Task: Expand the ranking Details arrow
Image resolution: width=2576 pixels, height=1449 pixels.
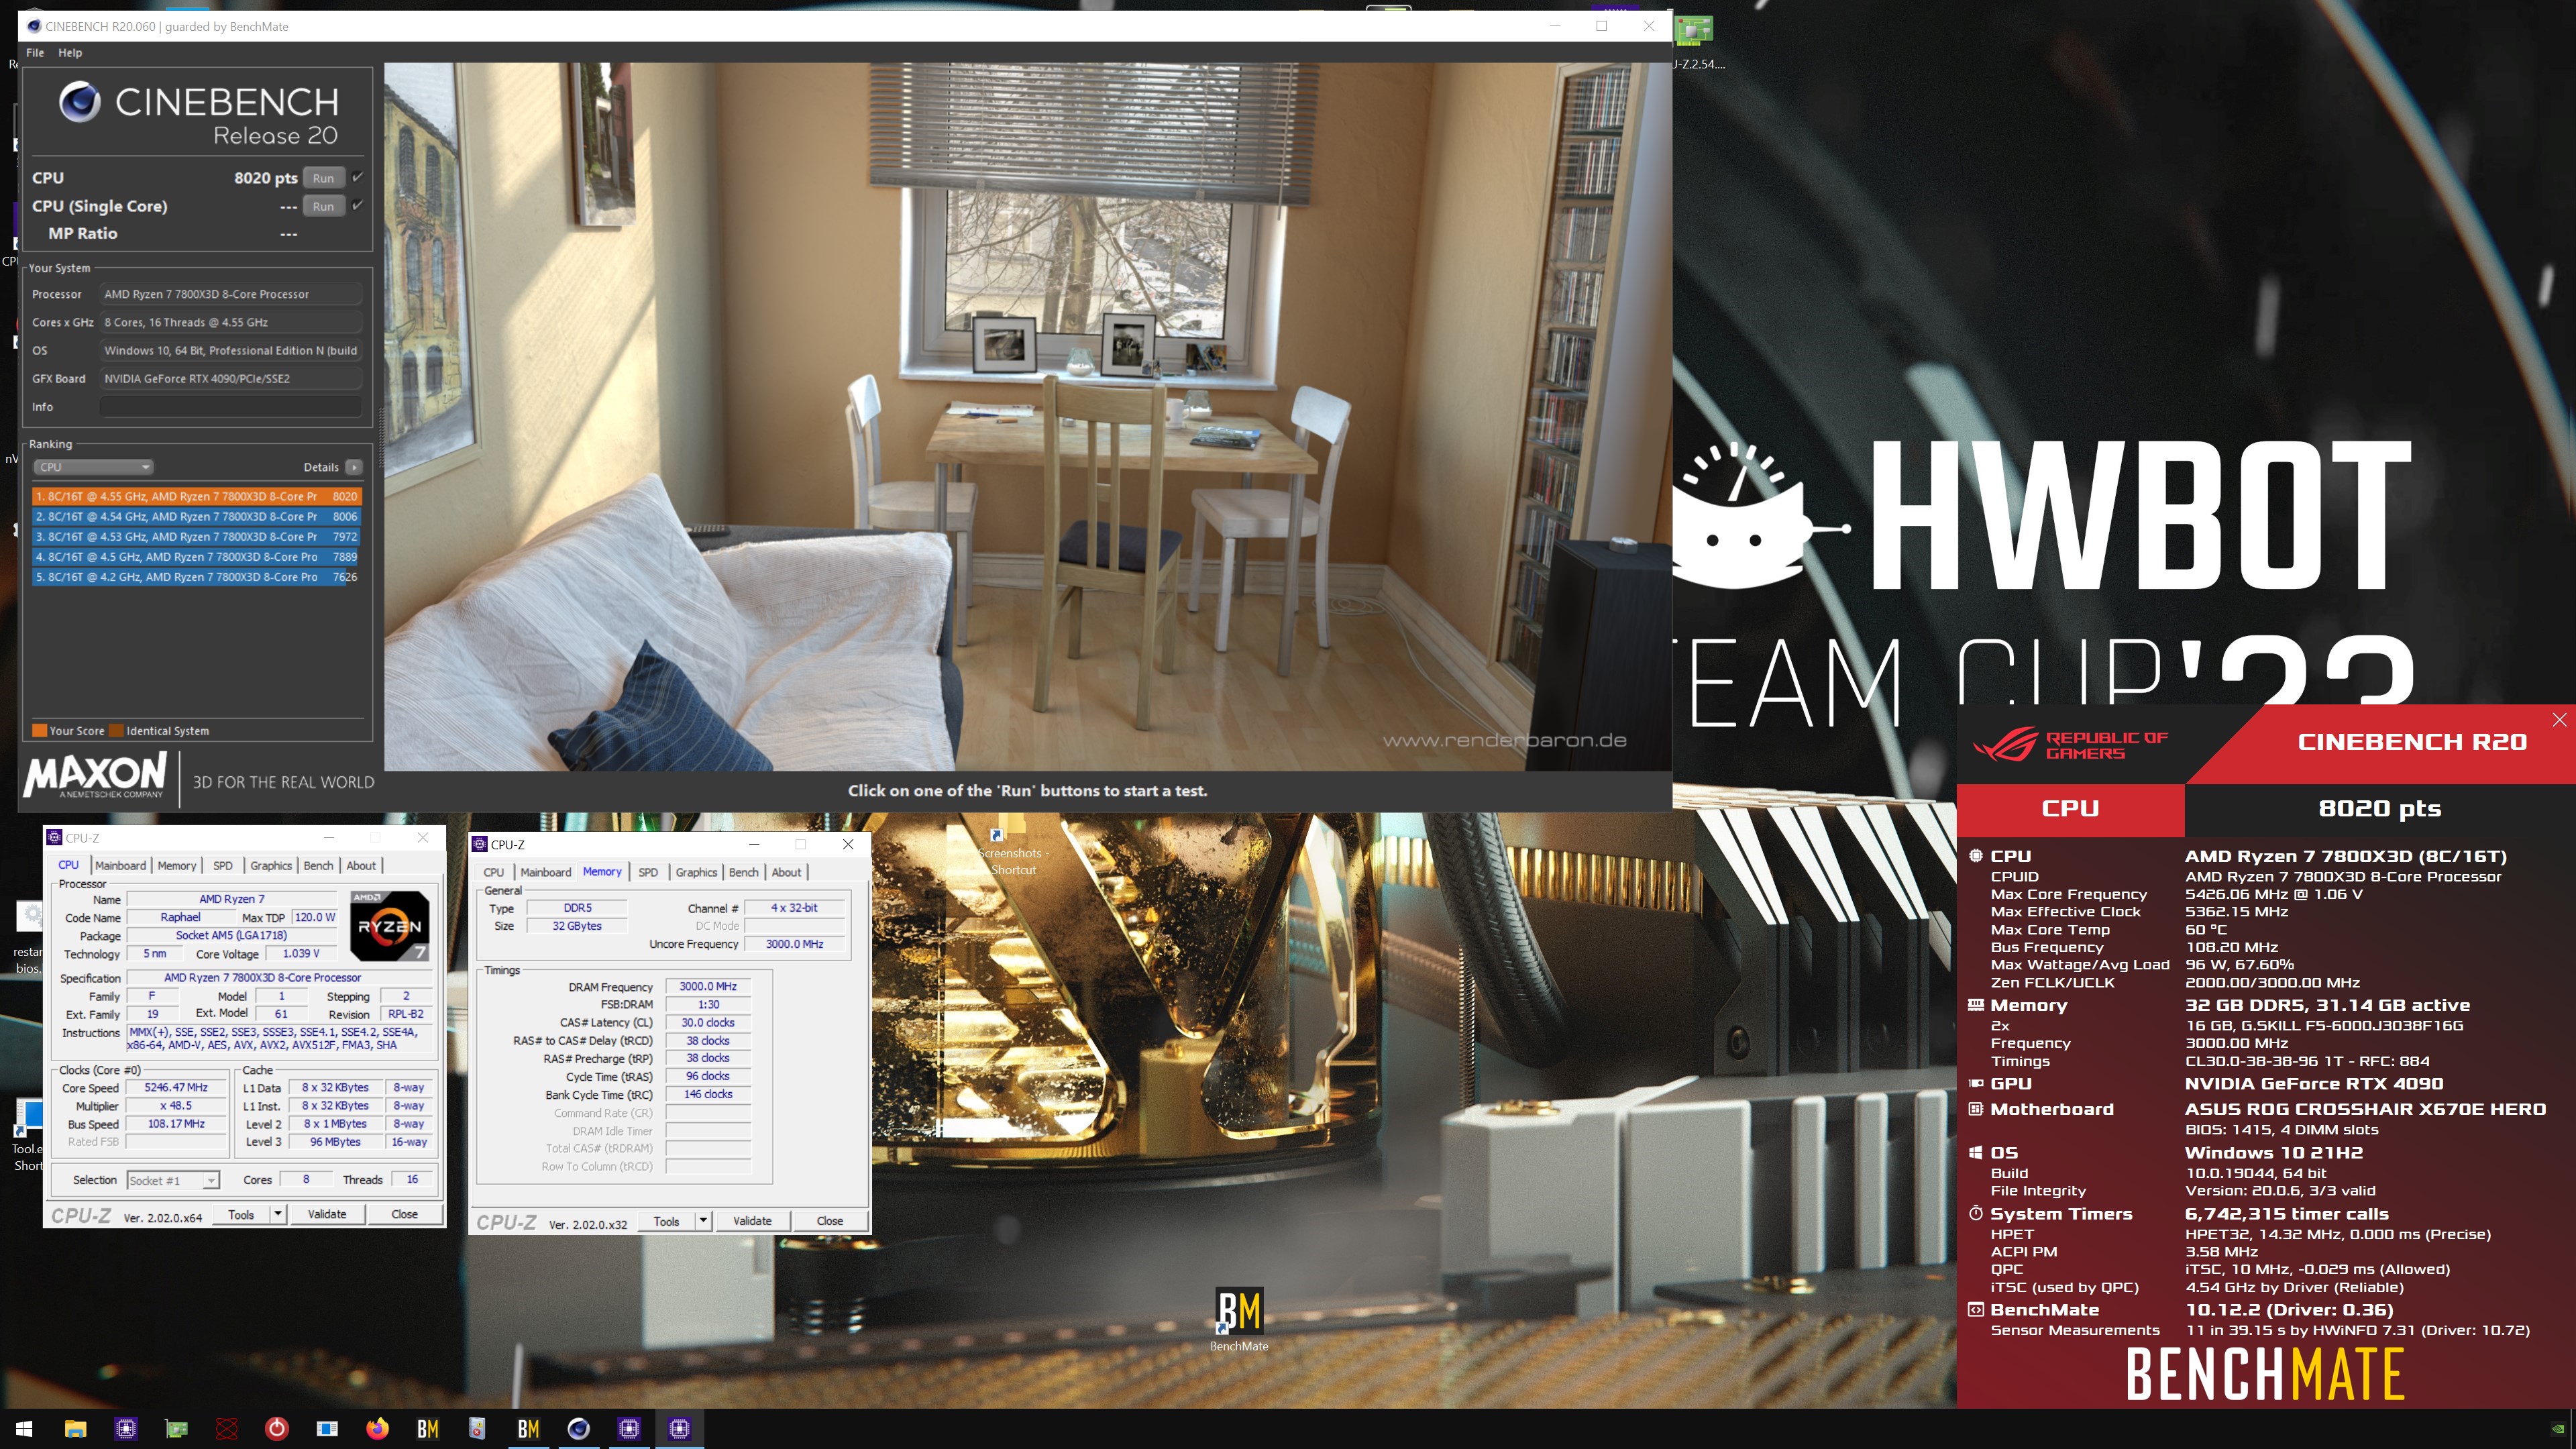Action: 354,467
